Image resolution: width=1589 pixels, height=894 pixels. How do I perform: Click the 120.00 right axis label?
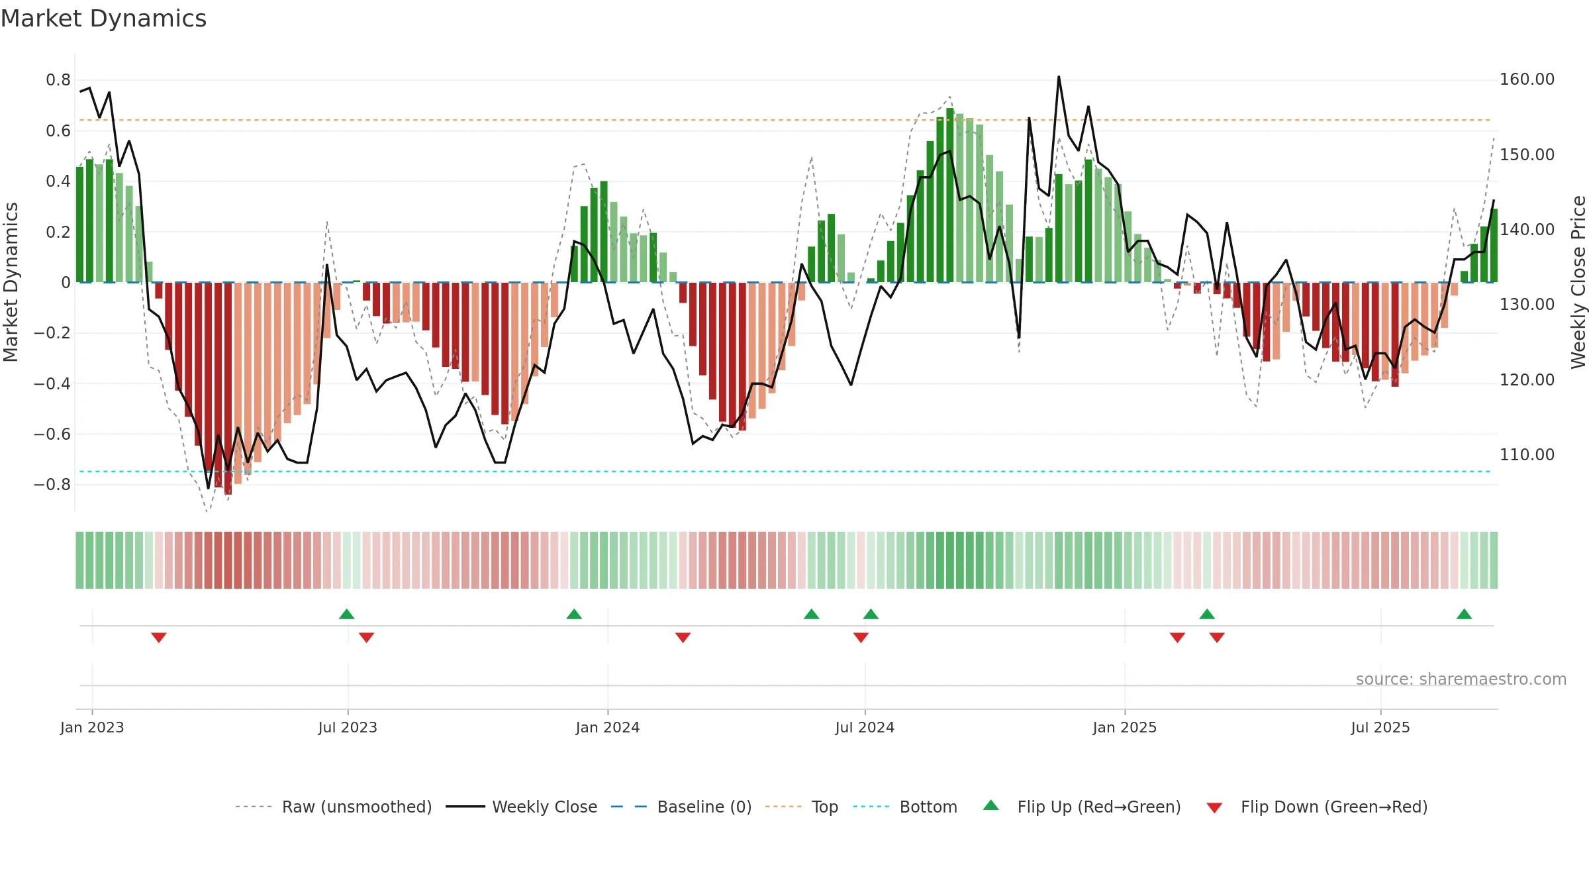click(1527, 379)
